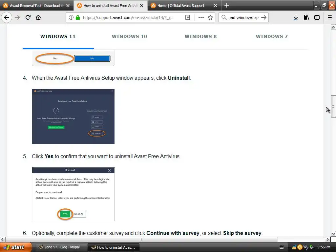Close the Avast Removal Tool tab
336x252 pixels.
point(68,6)
